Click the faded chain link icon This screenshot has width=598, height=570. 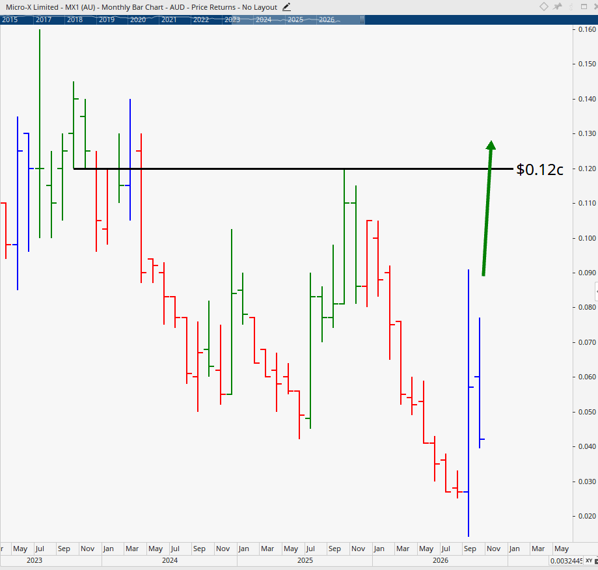point(571,7)
